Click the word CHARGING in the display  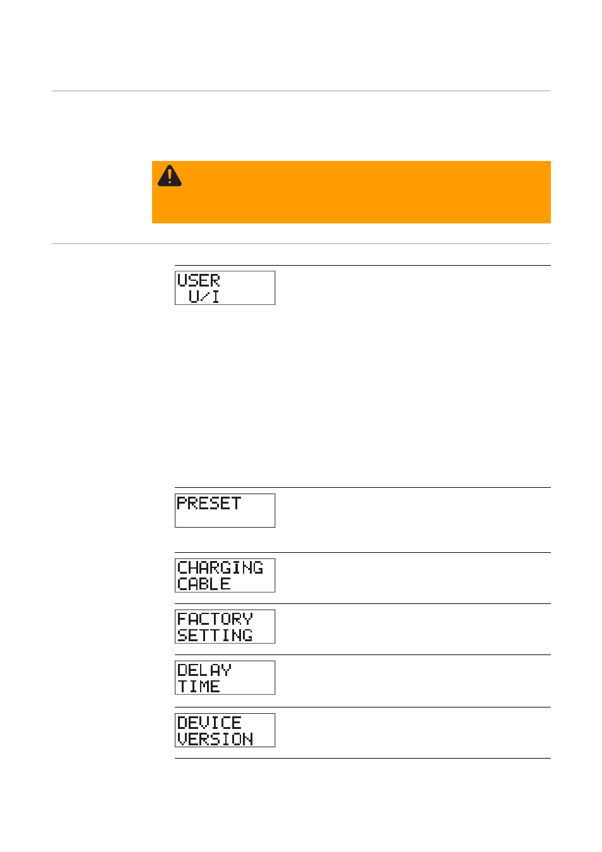tap(220, 567)
